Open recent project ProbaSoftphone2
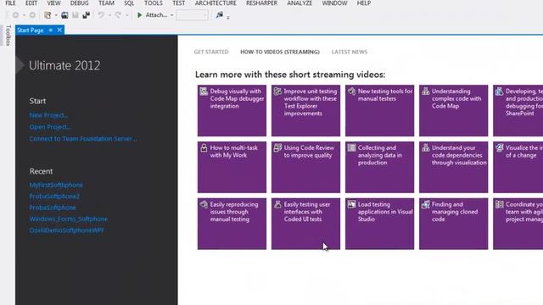This screenshot has width=543, height=305. (54, 196)
